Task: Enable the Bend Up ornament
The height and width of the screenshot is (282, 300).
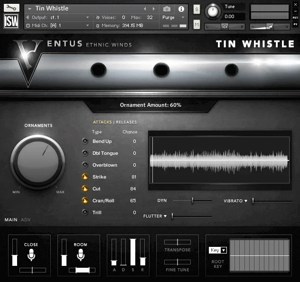Action: (85, 141)
